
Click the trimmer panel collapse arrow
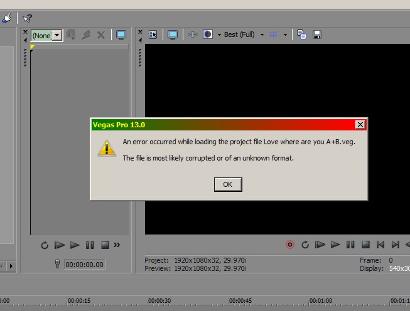[25, 40]
